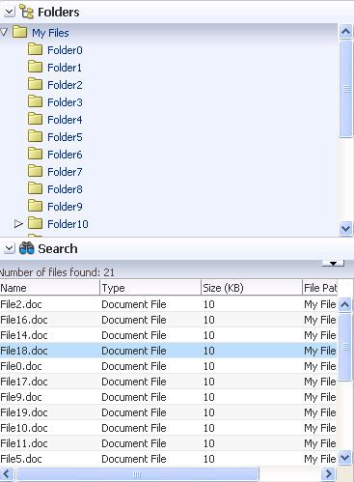
Task: Click the Search binoculars icon
Action: pyautogui.click(x=26, y=248)
